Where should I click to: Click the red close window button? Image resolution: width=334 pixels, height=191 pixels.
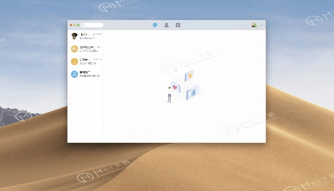click(71, 25)
